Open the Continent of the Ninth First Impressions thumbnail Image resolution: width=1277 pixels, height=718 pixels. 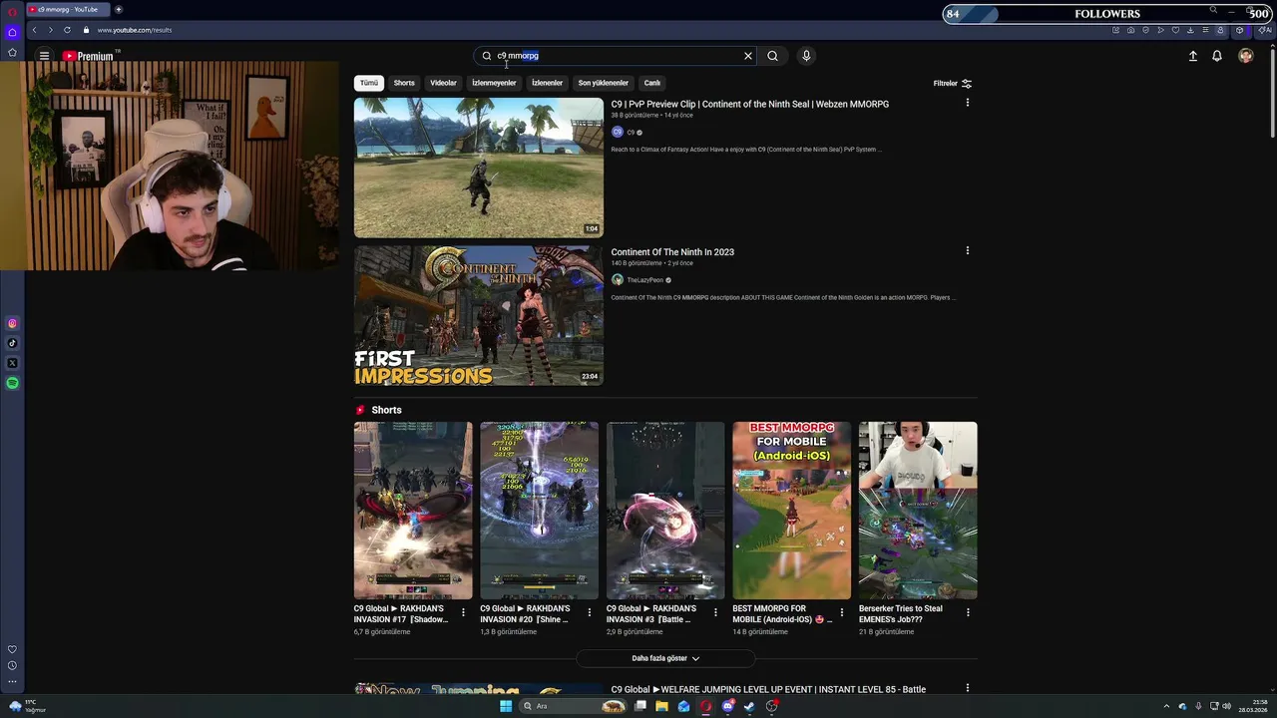[479, 315]
